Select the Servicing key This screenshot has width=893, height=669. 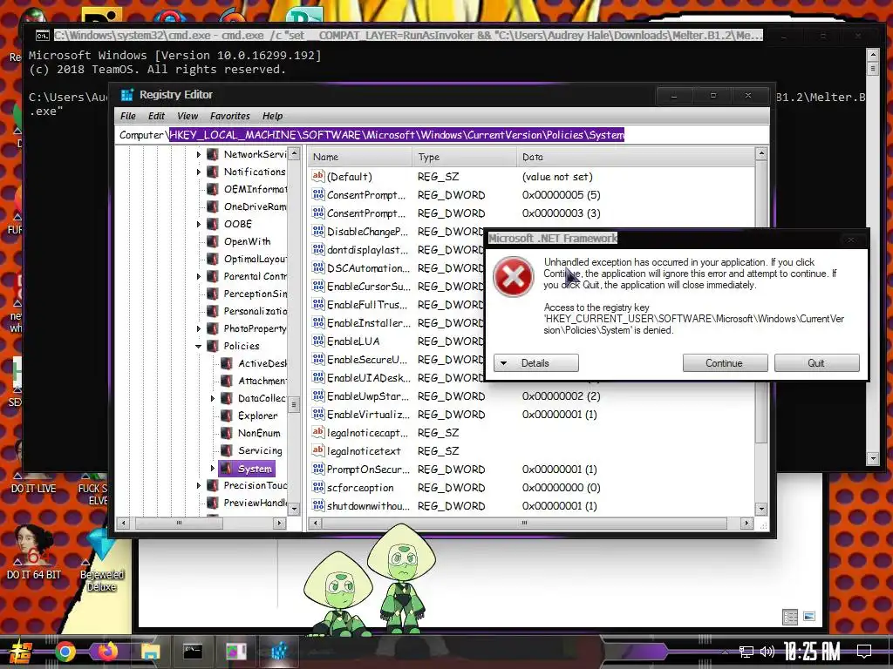point(260,450)
